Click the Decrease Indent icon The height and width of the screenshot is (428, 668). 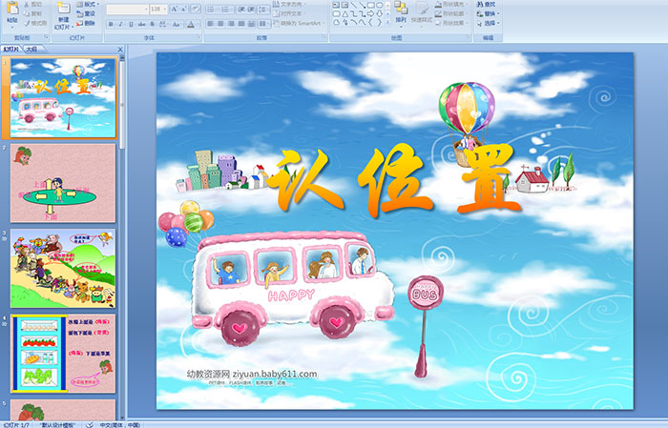[241, 10]
